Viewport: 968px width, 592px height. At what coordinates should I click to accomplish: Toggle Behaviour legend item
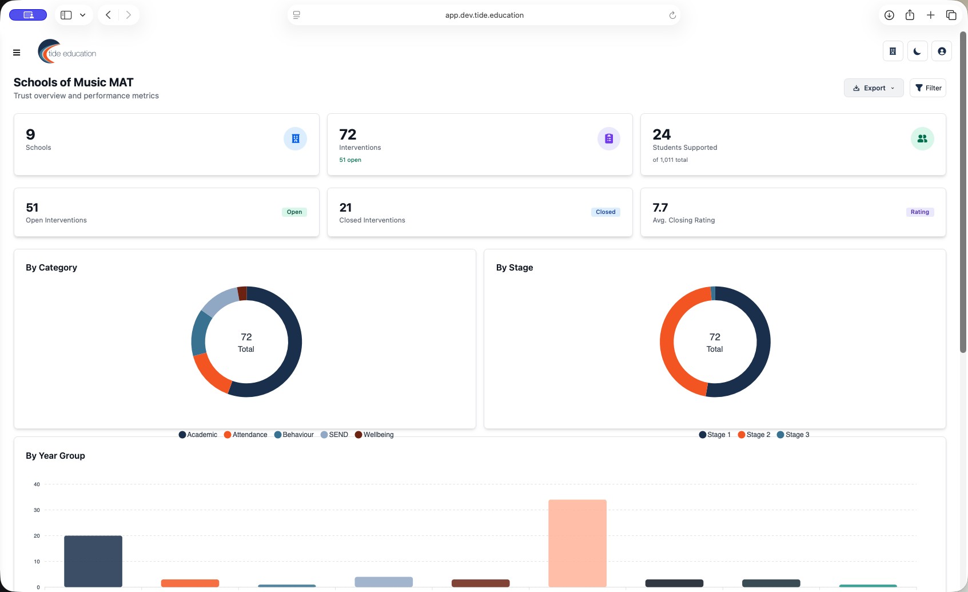tap(294, 435)
